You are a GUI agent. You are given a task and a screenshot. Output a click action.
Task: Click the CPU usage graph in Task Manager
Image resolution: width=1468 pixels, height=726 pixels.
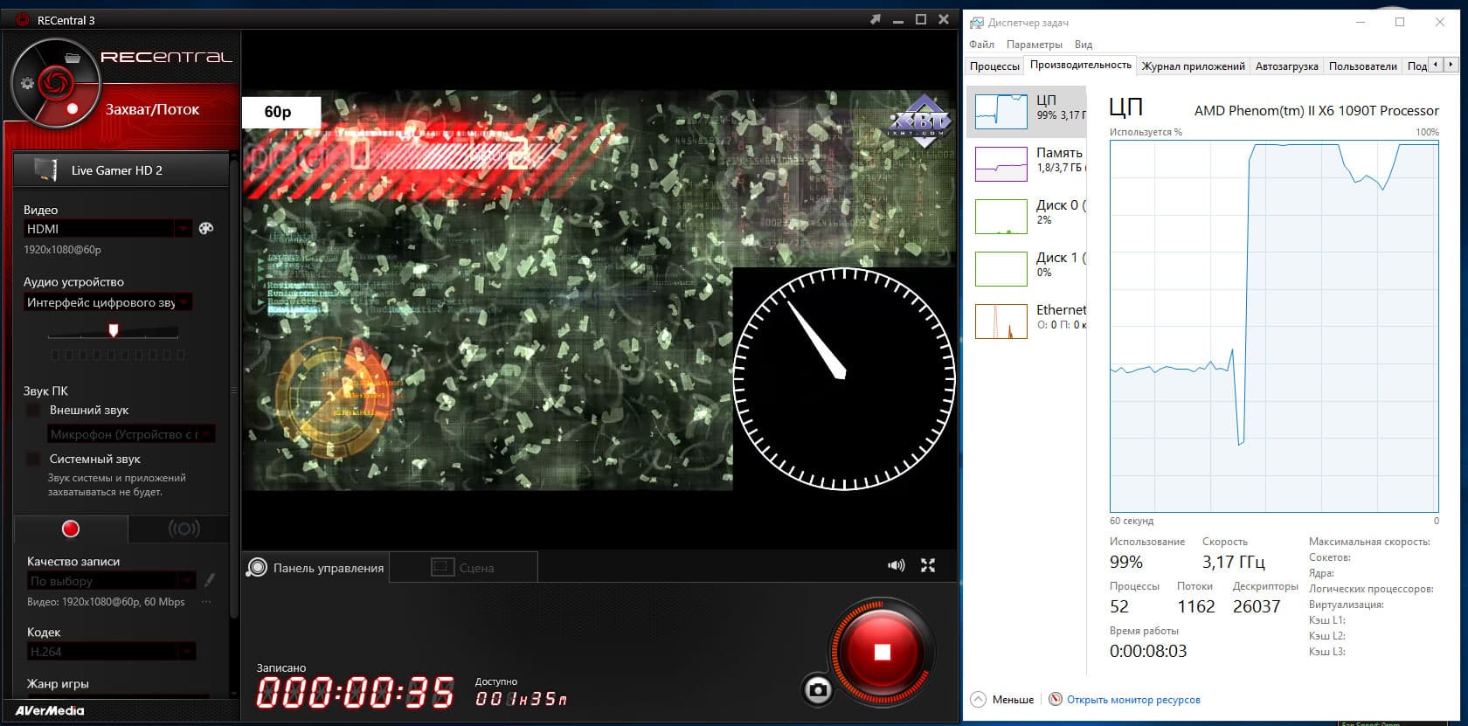pos(1274,328)
